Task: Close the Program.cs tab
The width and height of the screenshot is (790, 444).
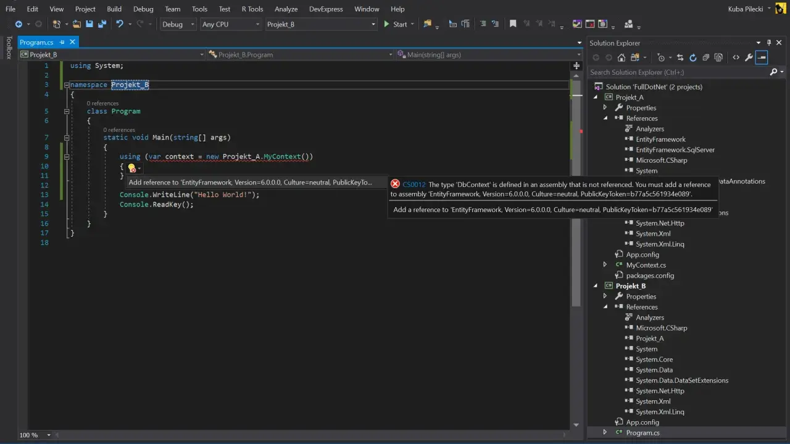Action: pos(72,42)
